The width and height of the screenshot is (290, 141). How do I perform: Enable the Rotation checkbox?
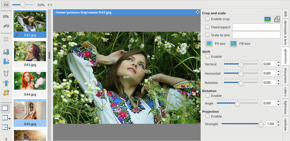coord(207,95)
